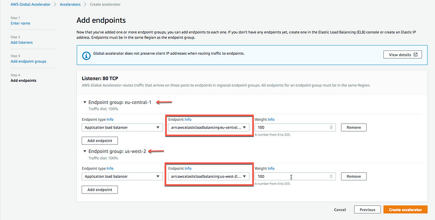Open Step 3 Add endpoint groups link

point(28,61)
